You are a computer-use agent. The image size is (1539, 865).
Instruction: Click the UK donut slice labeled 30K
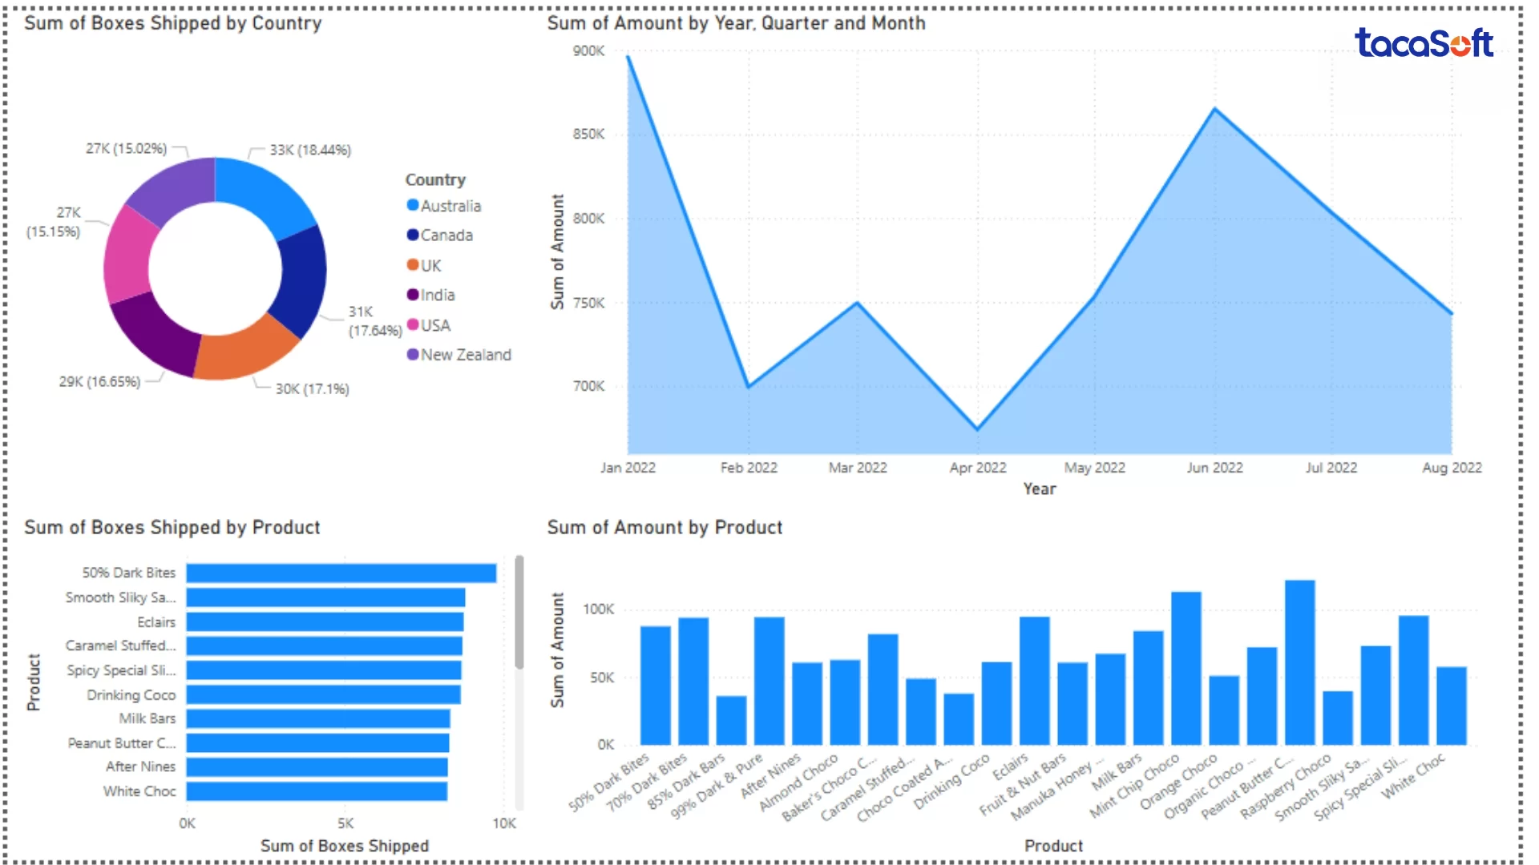coord(243,352)
